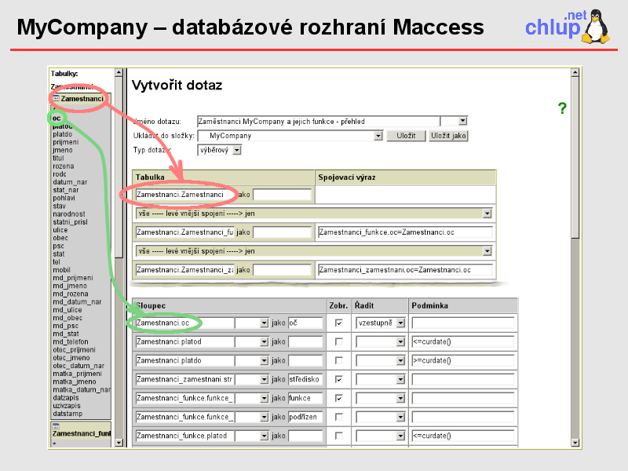Select the pohlavi field in table list
628x471 pixels.
pos(64,199)
